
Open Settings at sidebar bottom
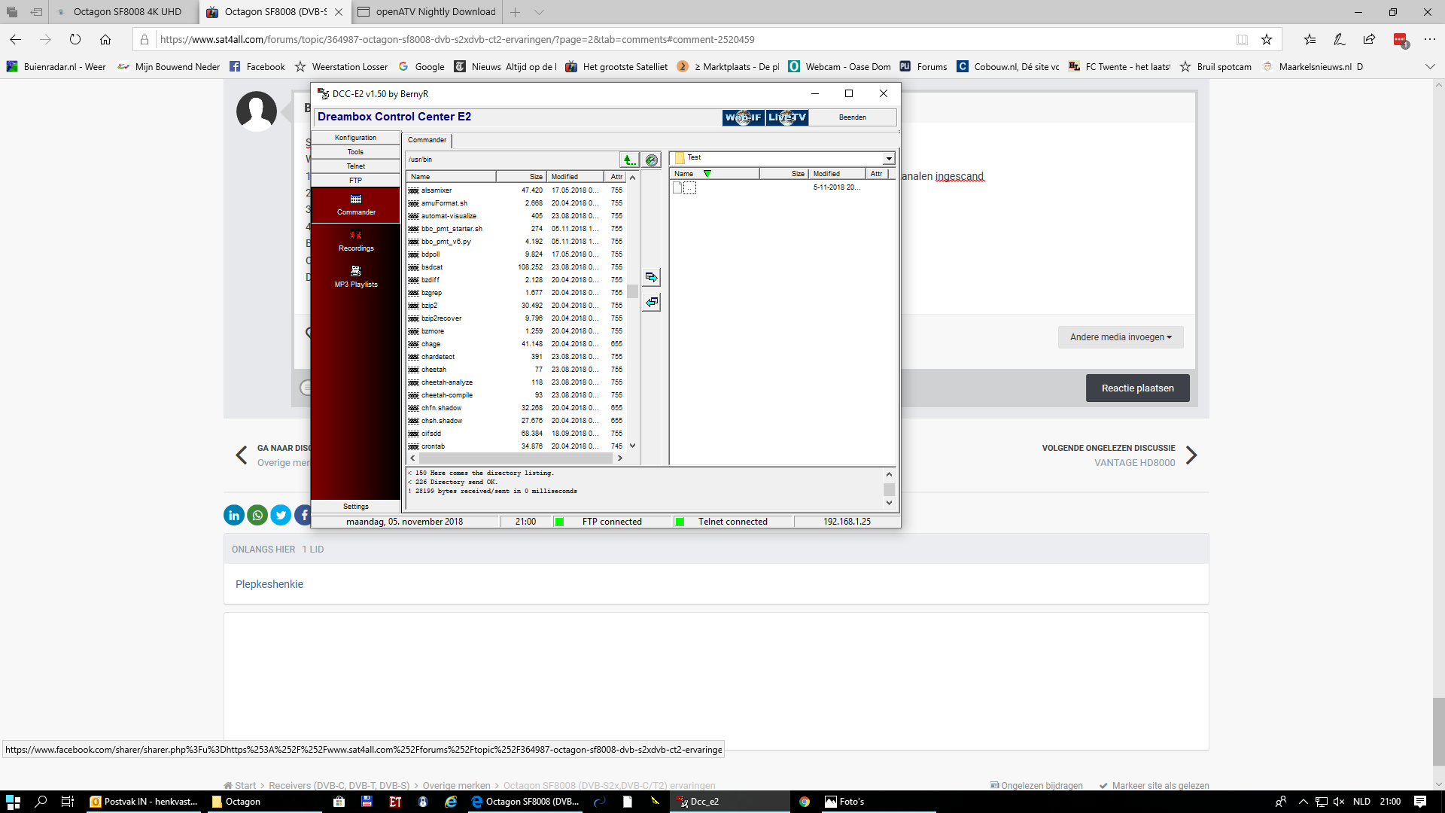point(355,507)
